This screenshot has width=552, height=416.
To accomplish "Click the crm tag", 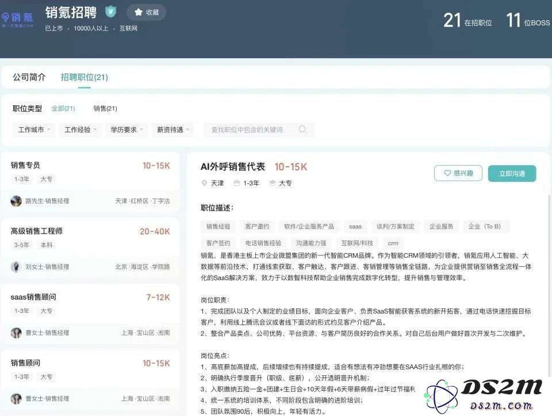I will (x=393, y=243).
